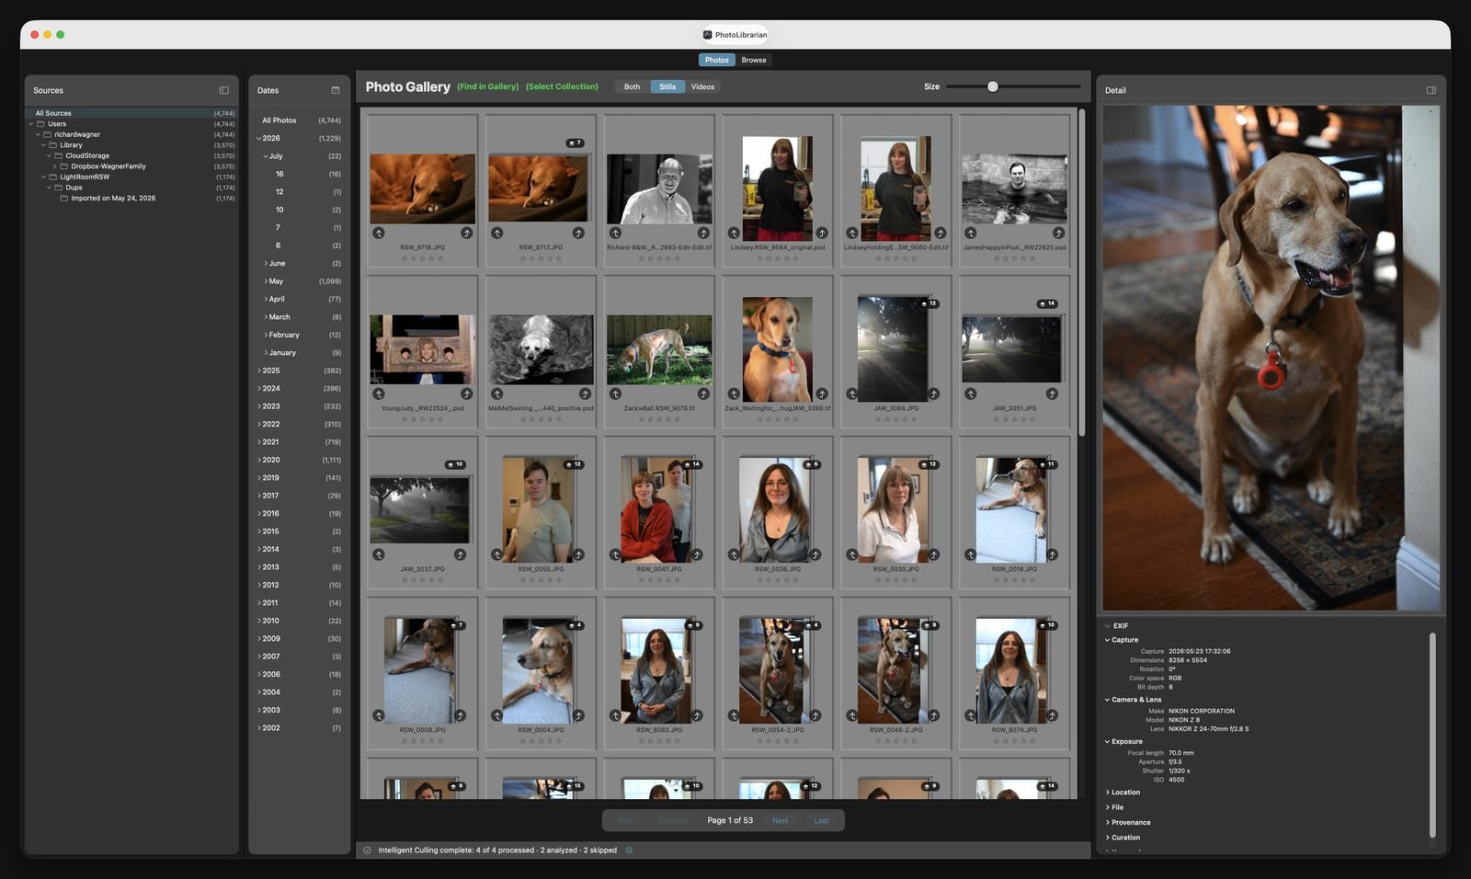Rate RSW_0030.JPG five stars

(x=915, y=580)
